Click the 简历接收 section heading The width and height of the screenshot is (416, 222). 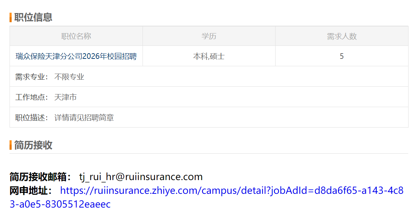33,145
